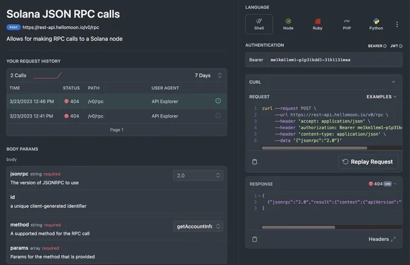The image size is (410, 265).
Task: Copy the curl request with clipboard icon
Action: (x=254, y=162)
